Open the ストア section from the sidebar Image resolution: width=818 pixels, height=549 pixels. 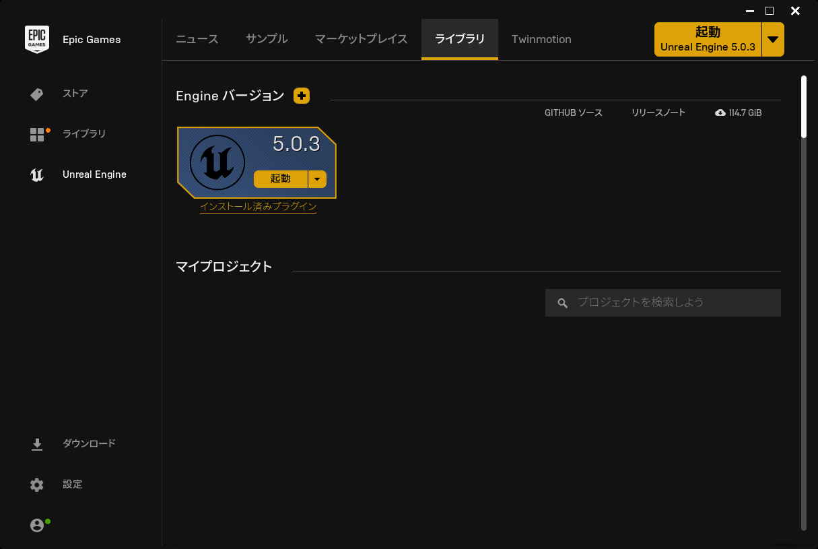click(76, 94)
